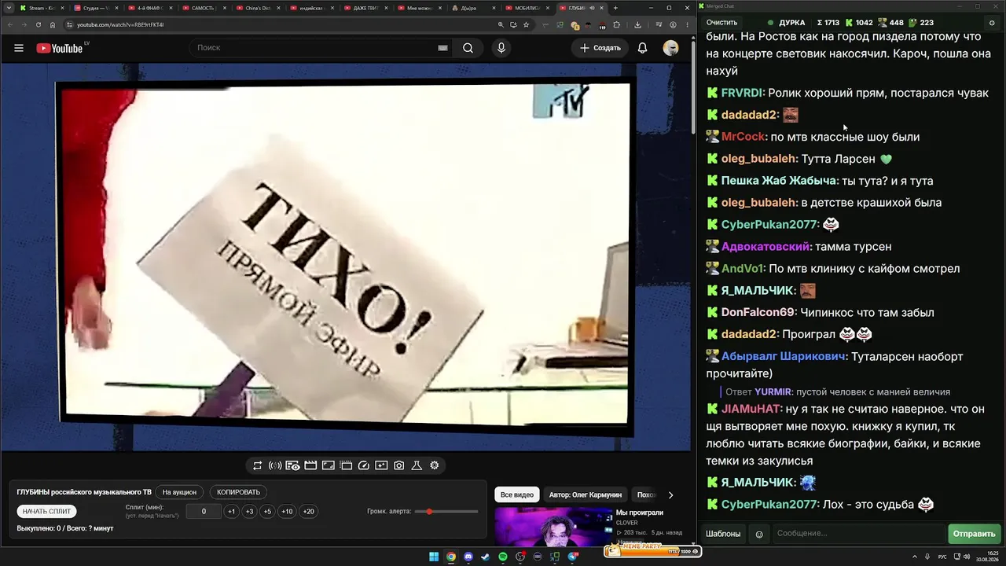Open the Windows Start menu
The width and height of the screenshot is (1006, 566).
[434, 557]
